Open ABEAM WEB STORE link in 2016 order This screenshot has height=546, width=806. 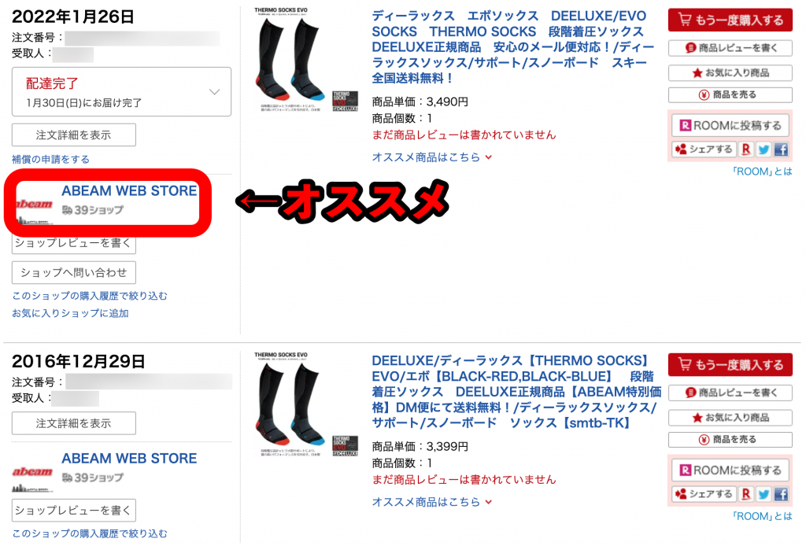(129, 458)
